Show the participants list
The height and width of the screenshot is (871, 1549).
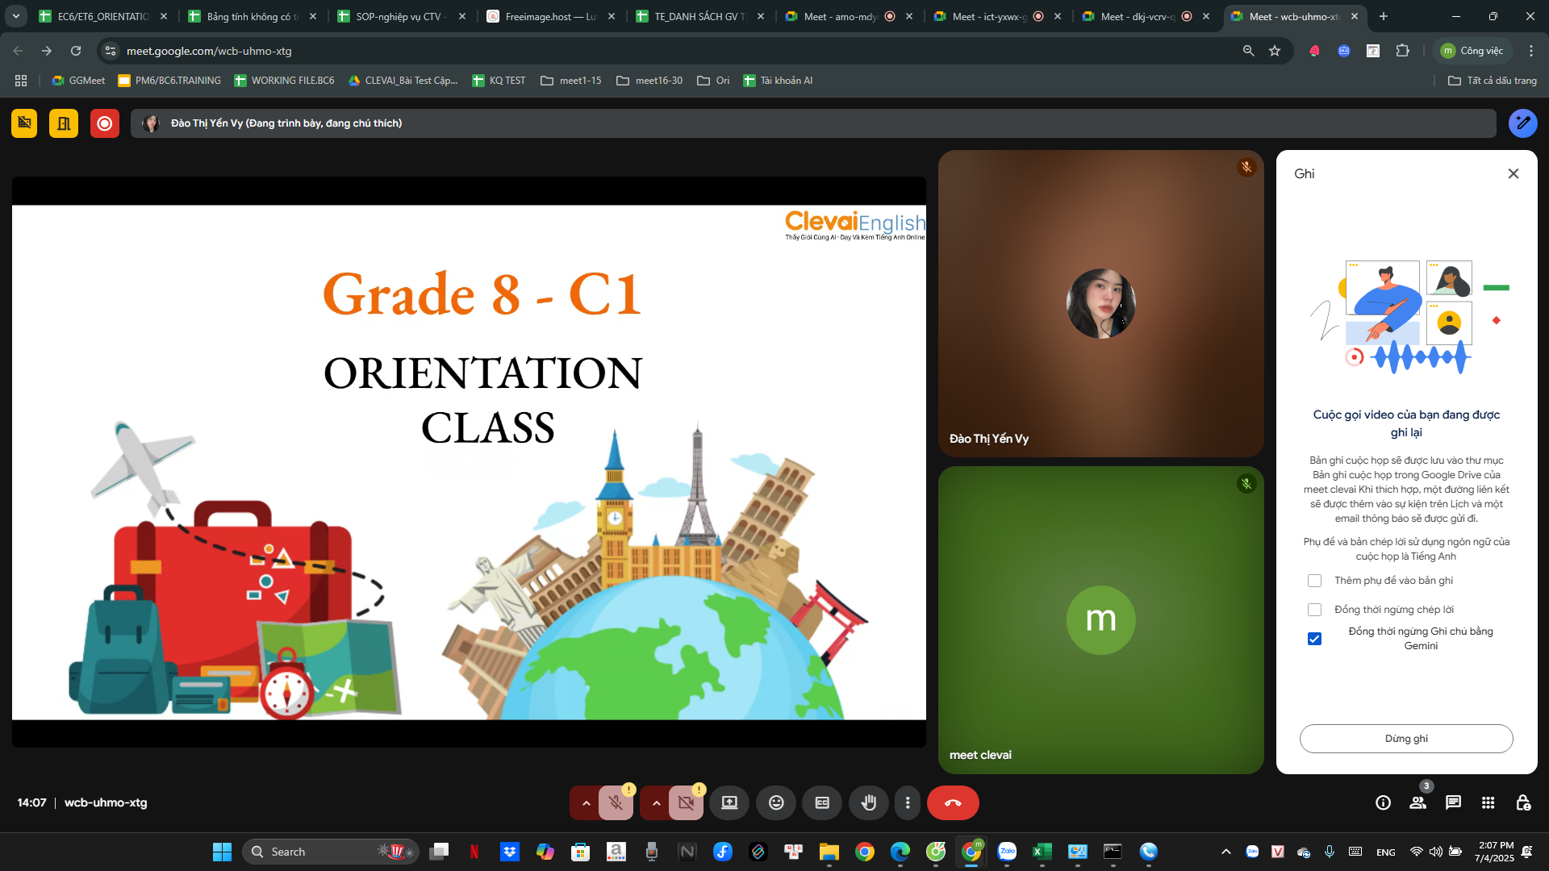coord(1417,802)
